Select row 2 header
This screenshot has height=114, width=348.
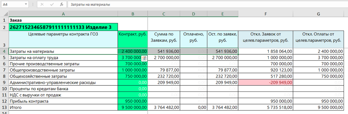[x=4, y=27]
